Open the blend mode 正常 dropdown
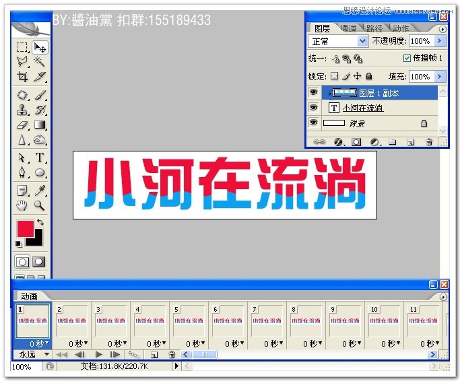The width and height of the screenshot is (460, 381). [362, 41]
